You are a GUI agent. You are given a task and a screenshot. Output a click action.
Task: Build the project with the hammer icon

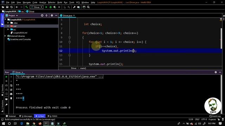[x=27, y=7]
